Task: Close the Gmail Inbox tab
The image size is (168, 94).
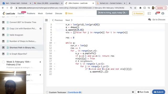Action: point(62,3)
